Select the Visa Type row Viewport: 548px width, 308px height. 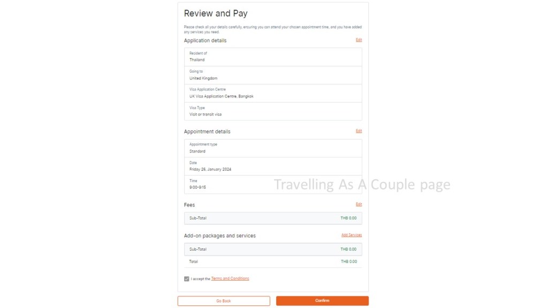[x=273, y=111]
